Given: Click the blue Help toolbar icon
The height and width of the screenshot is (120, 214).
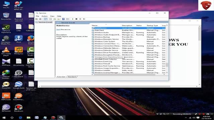Looking at the screenshot, I should (x=63, y=19).
